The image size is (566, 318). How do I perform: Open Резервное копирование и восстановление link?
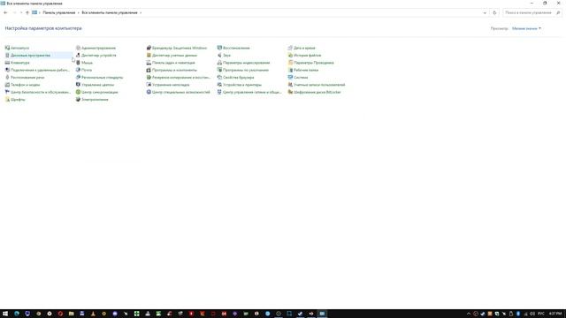pos(181,78)
